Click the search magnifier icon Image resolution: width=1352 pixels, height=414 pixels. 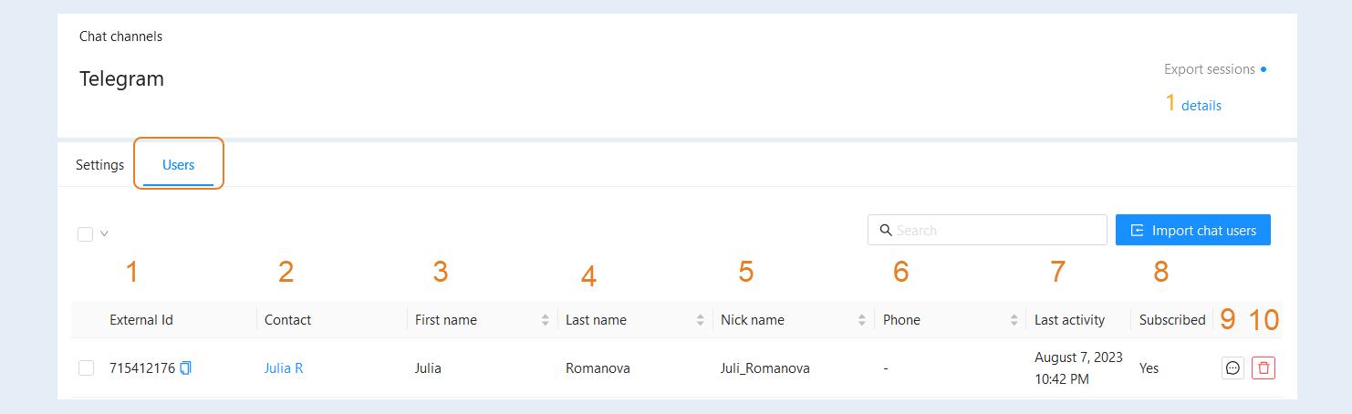885,230
